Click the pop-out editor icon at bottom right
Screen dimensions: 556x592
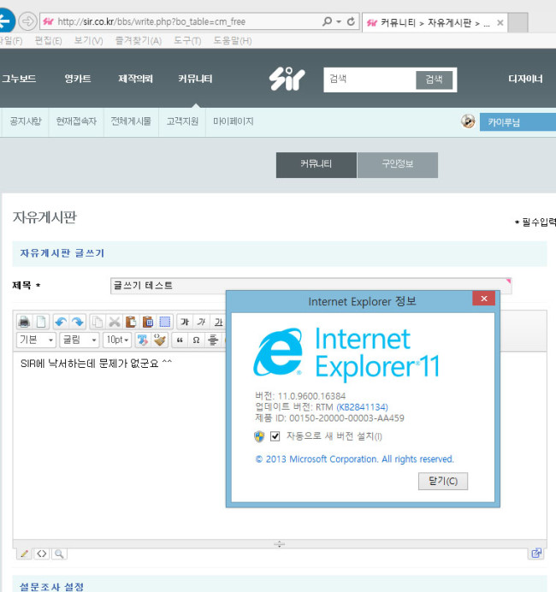coord(536,554)
